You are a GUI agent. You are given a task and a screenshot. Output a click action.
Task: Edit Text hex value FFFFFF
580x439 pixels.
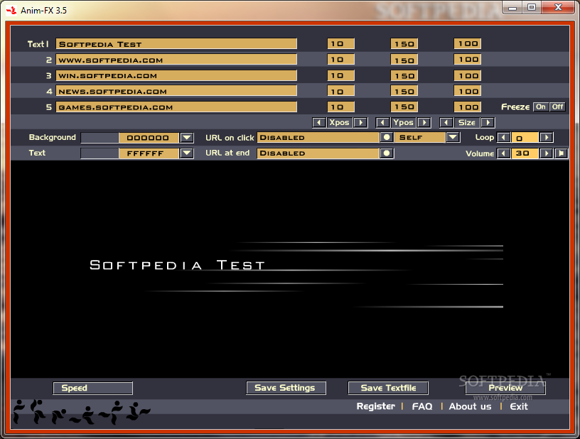149,153
